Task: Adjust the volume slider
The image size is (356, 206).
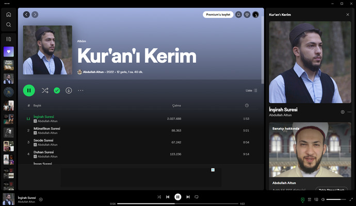Action: click(x=336, y=199)
